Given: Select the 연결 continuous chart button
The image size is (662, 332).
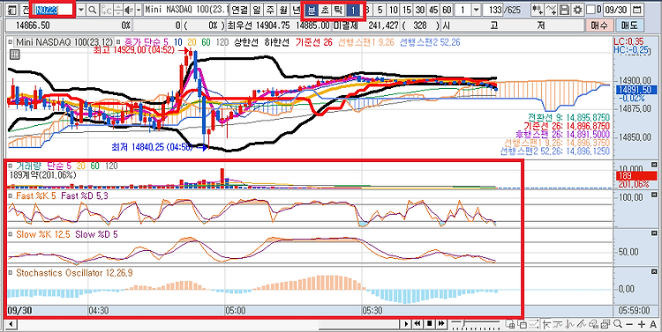Looking at the screenshot, I should pyautogui.click(x=240, y=9).
